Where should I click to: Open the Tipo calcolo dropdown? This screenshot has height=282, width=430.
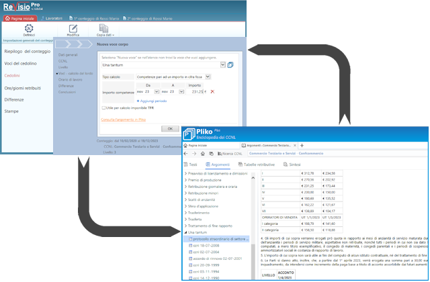tap(208, 77)
